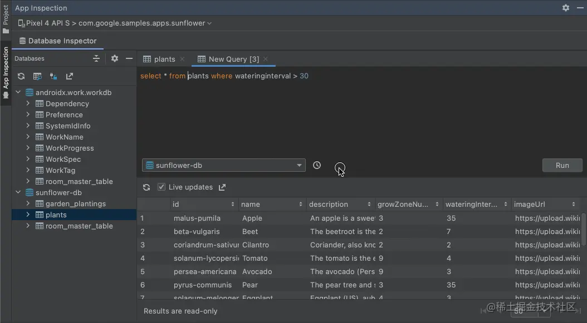Image resolution: width=587 pixels, height=323 pixels.
Task: Open new query tab icon in Databases toolbar
Action: click(37, 76)
